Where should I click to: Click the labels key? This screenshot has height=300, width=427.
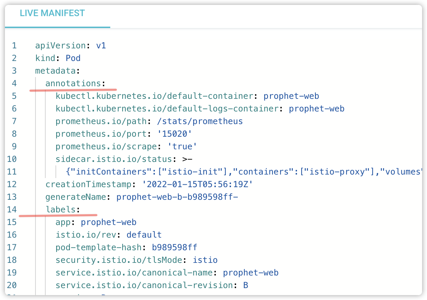point(60,210)
